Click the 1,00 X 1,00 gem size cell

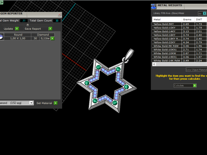coord(18,38)
